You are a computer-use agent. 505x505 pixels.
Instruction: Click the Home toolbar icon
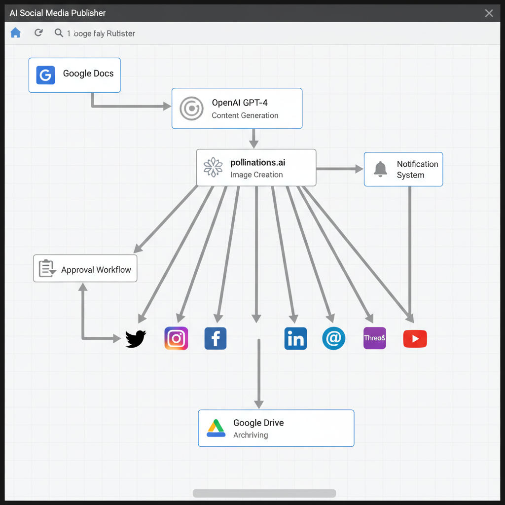[x=15, y=33]
